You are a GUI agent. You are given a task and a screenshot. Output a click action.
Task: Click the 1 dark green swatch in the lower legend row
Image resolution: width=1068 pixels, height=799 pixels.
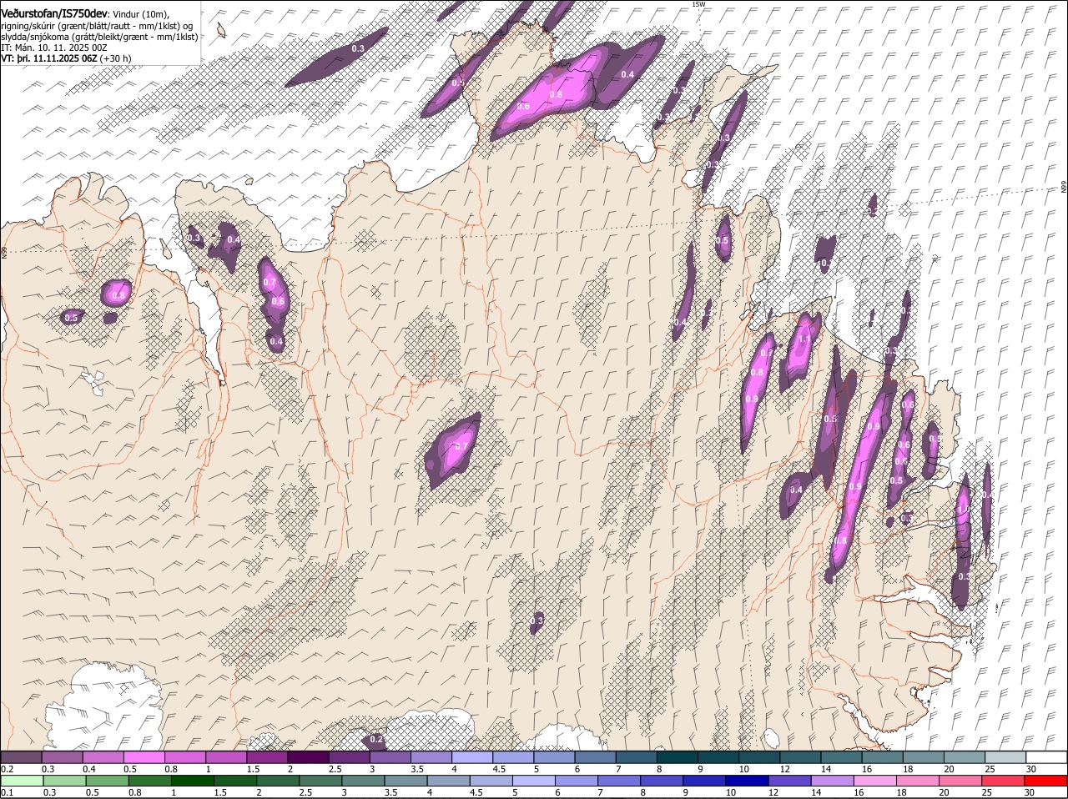[x=192, y=781]
